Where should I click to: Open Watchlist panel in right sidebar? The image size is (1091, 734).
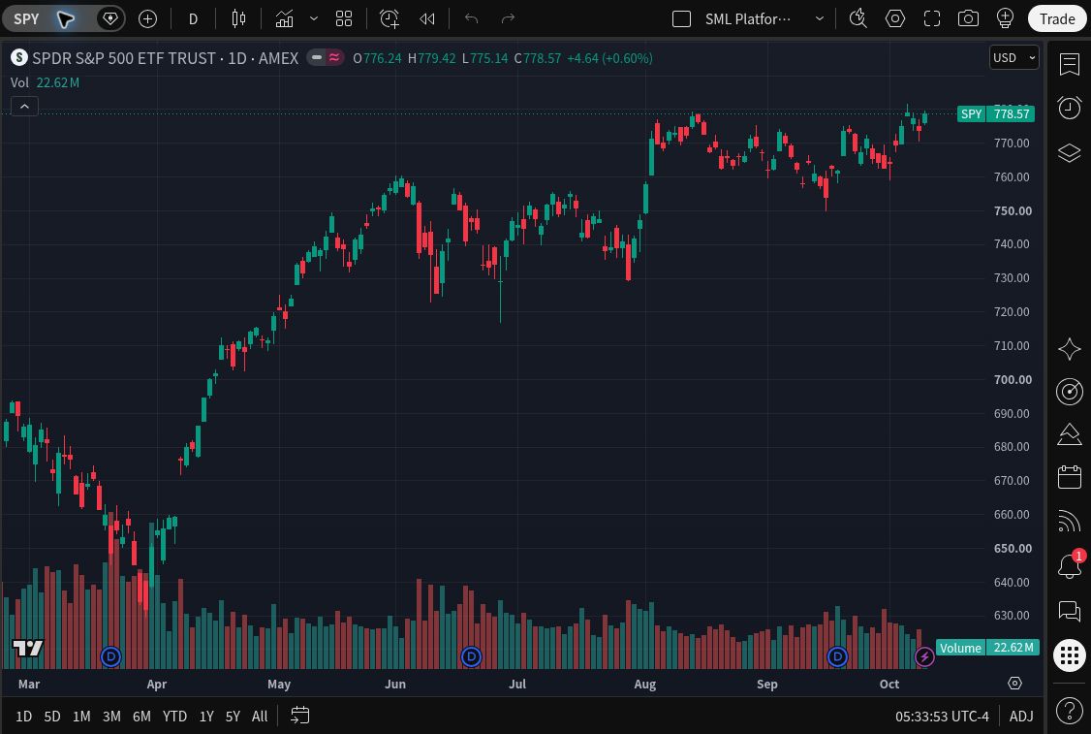1070,64
